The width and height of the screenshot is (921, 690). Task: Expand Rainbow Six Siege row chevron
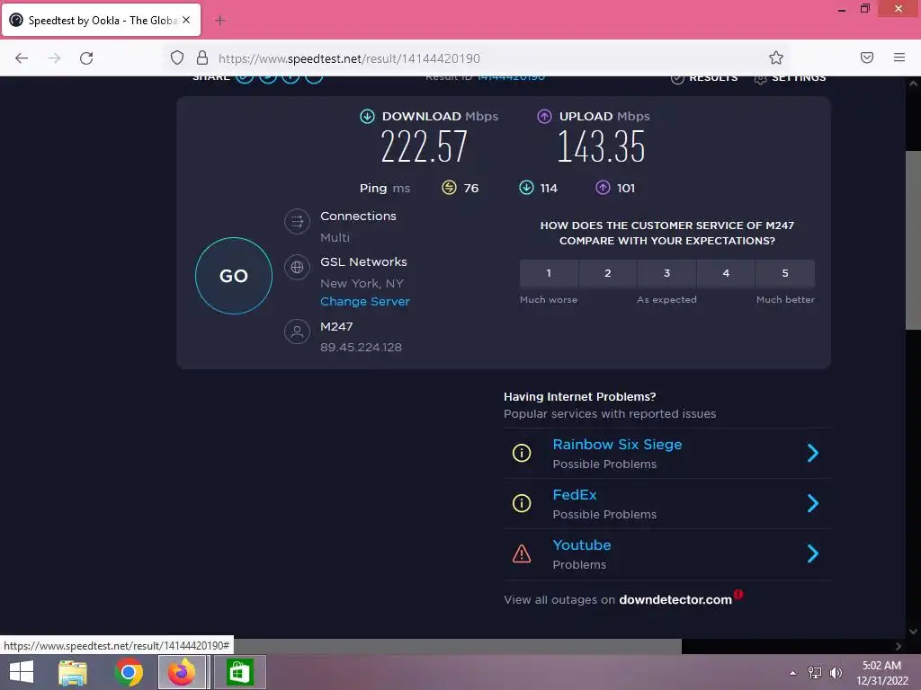click(x=813, y=453)
